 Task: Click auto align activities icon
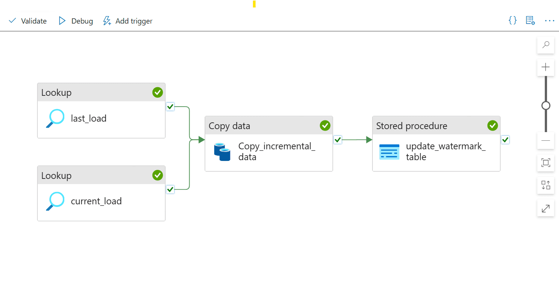pos(546,185)
